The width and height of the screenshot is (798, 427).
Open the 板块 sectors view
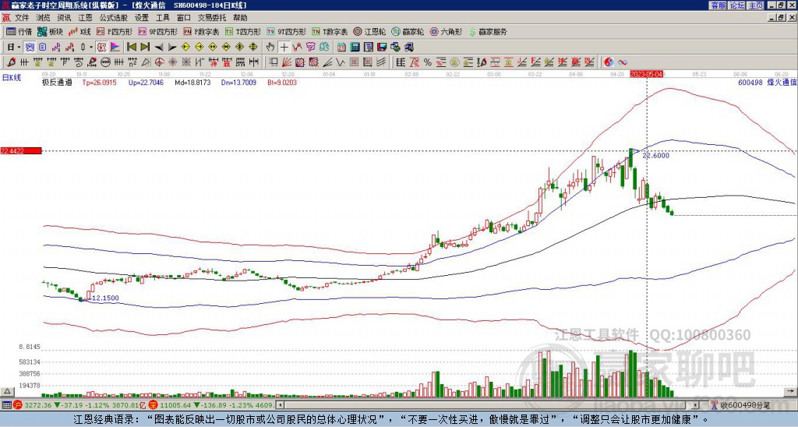coord(51,31)
